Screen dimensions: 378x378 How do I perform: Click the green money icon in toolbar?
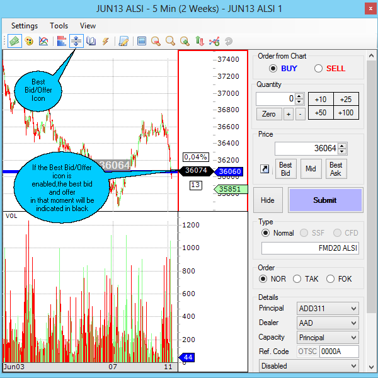click(x=14, y=41)
